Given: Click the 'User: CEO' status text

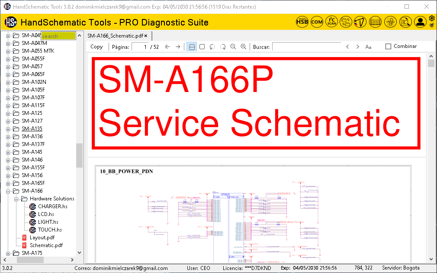Looking at the screenshot, I should point(198,268).
